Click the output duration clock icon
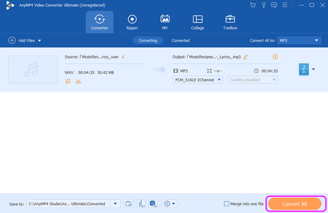 click(x=256, y=71)
